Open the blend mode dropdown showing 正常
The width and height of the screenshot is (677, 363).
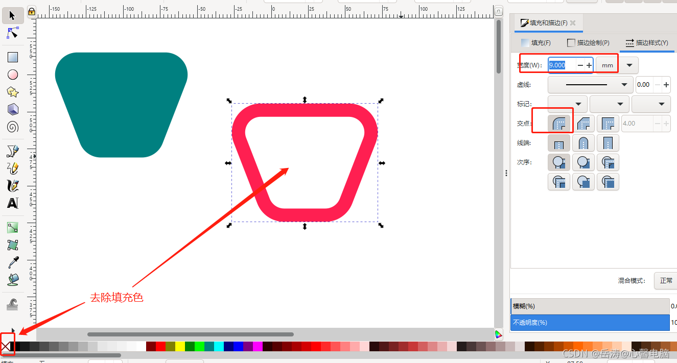(x=666, y=280)
